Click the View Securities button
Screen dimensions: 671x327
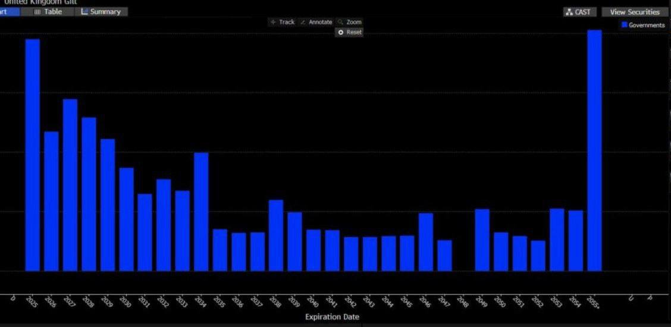click(634, 12)
